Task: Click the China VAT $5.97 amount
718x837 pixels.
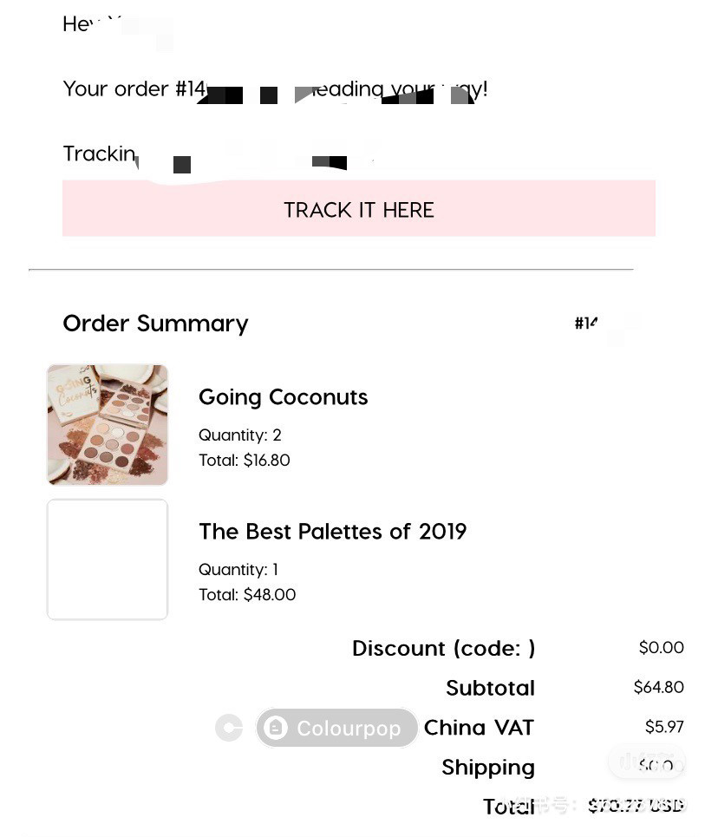Action: pyautogui.click(x=664, y=727)
